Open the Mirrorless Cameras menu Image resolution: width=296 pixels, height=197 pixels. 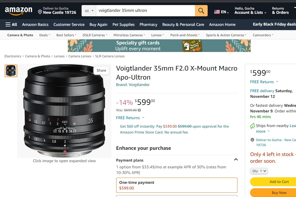point(129,35)
